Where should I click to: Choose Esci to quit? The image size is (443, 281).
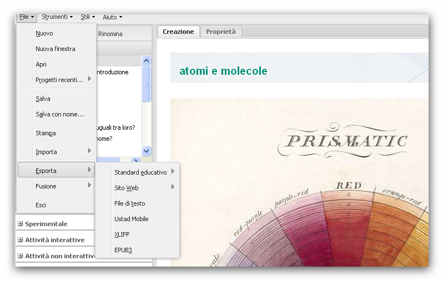56,205
